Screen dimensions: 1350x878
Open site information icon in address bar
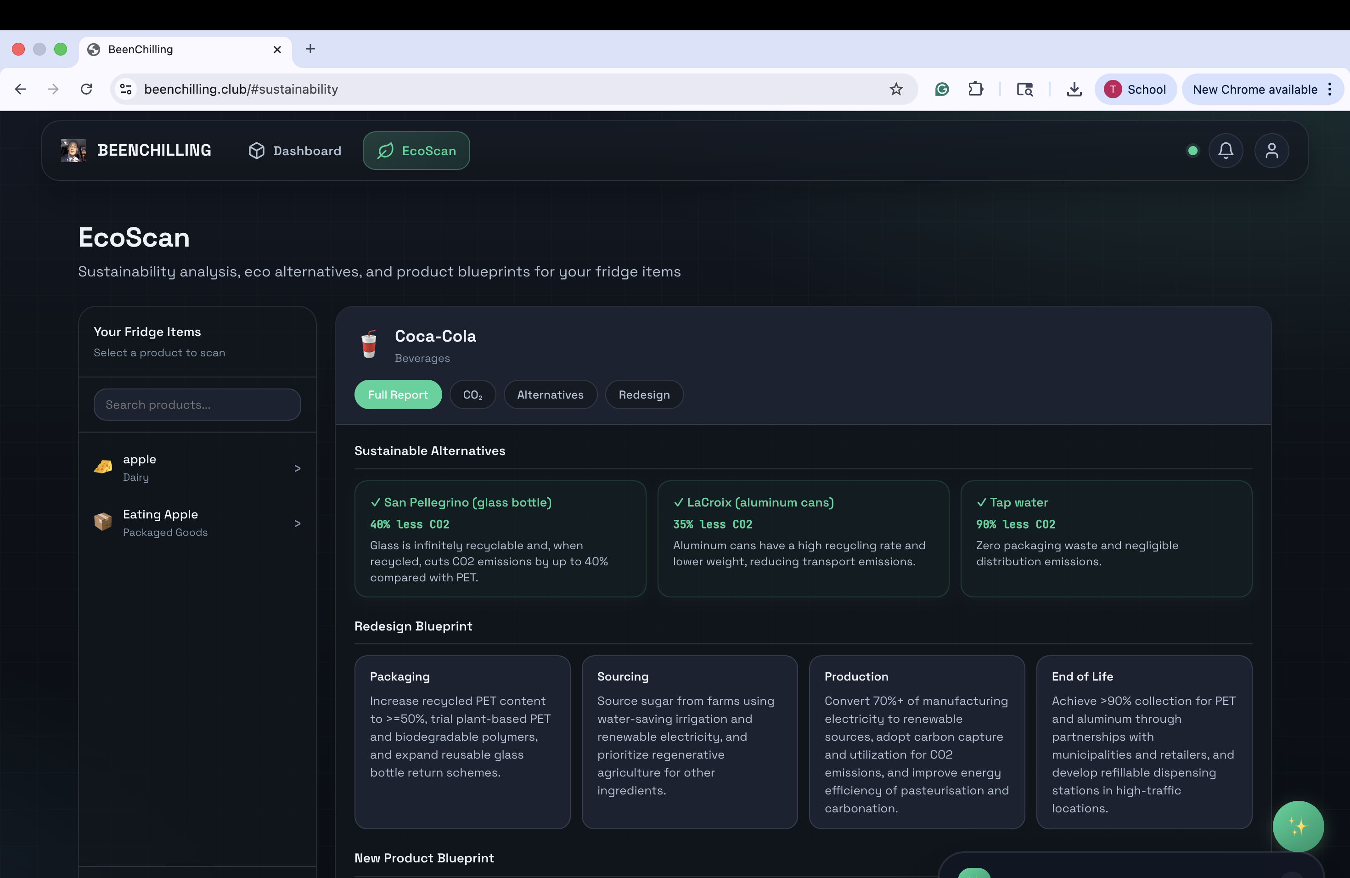click(126, 89)
